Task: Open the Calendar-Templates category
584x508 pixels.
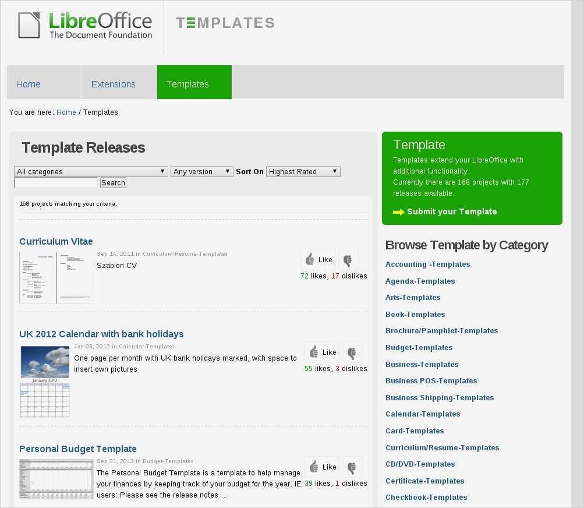Action: (x=423, y=414)
